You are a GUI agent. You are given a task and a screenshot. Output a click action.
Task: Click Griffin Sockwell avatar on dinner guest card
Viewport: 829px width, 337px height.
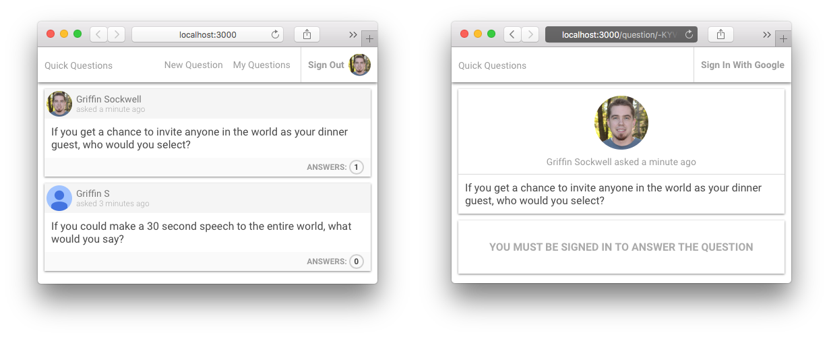click(59, 104)
